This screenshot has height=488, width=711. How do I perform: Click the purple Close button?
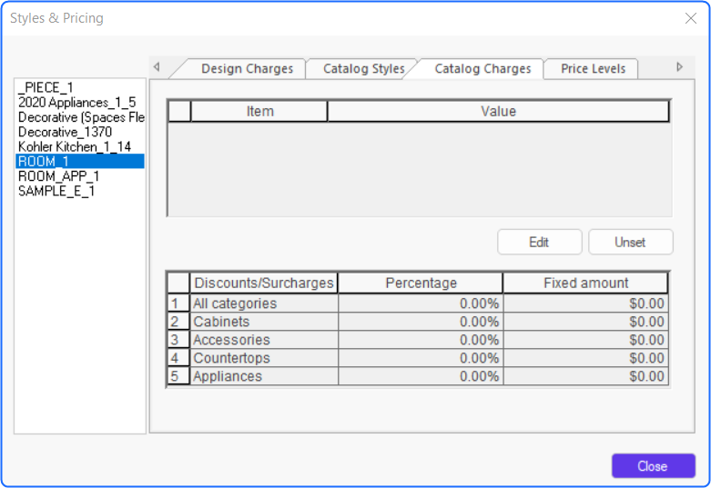(653, 466)
